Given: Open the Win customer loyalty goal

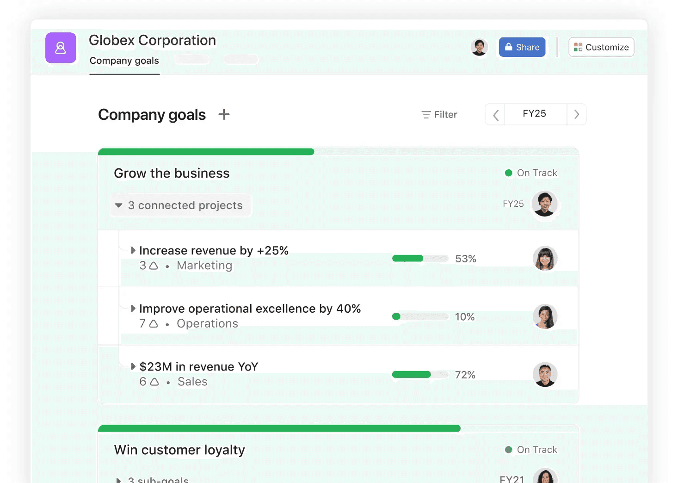Looking at the screenshot, I should tap(179, 450).
